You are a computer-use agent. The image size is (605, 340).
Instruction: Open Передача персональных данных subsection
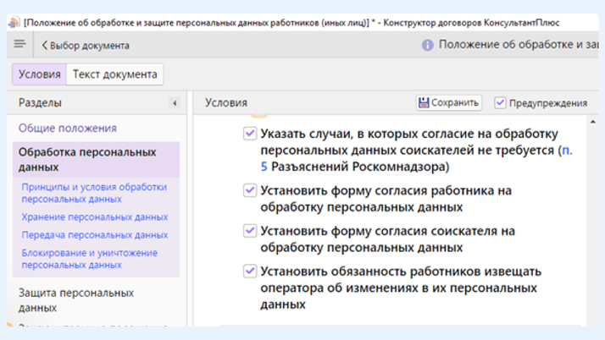pyautogui.click(x=94, y=235)
